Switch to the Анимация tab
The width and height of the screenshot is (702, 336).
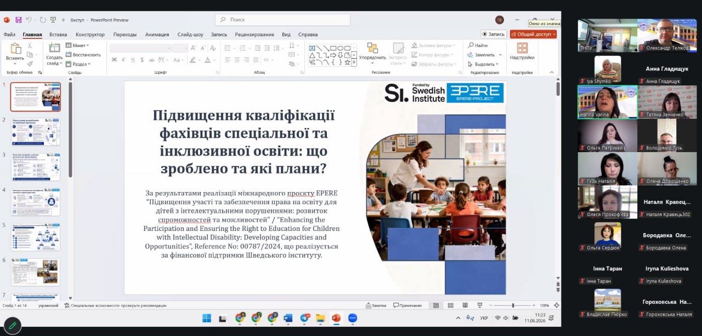point(157,34)
